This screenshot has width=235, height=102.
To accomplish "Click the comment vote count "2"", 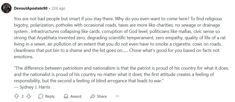I will tap(23, 96).
